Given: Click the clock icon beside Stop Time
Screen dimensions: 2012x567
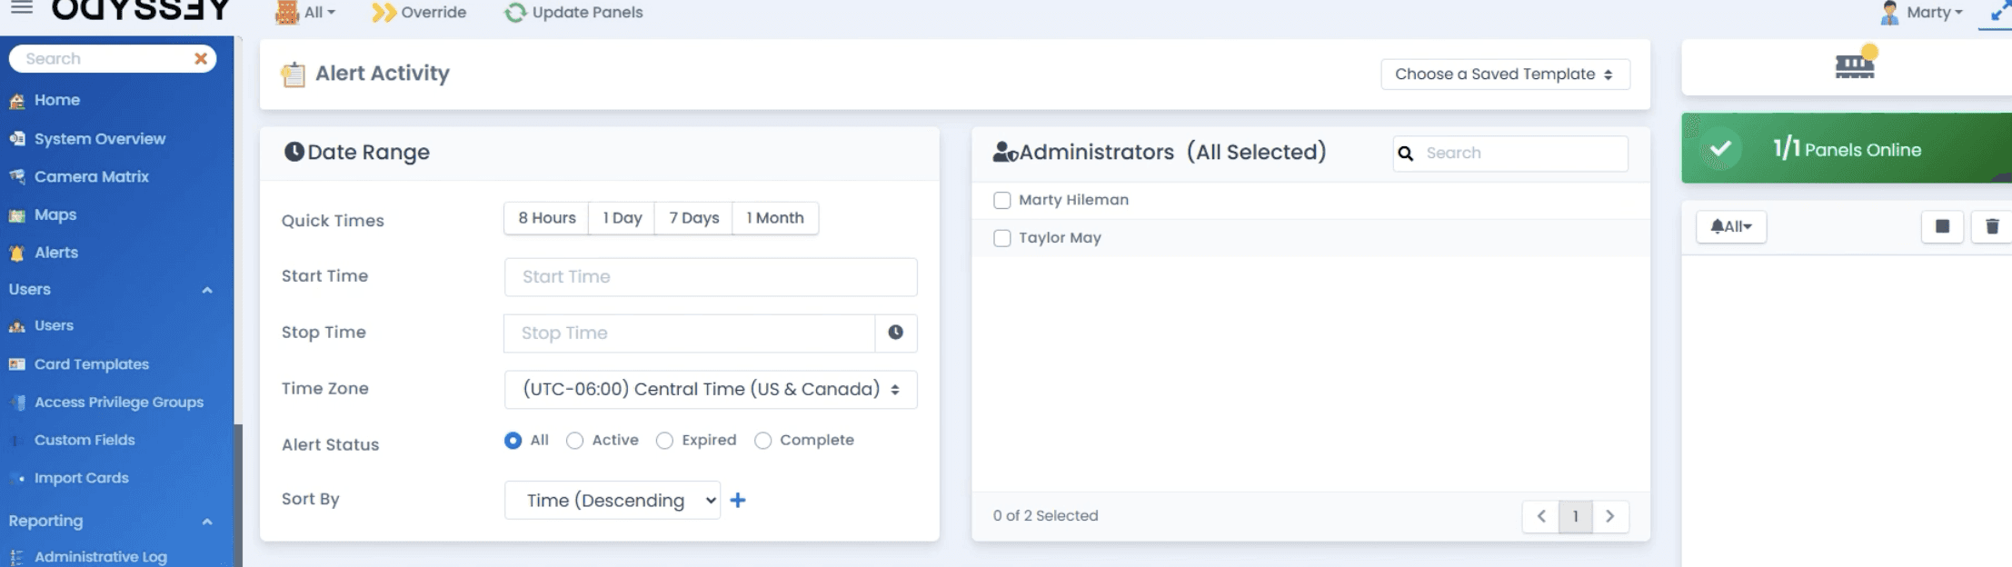Looking at the screenshot, I should 895,333.
